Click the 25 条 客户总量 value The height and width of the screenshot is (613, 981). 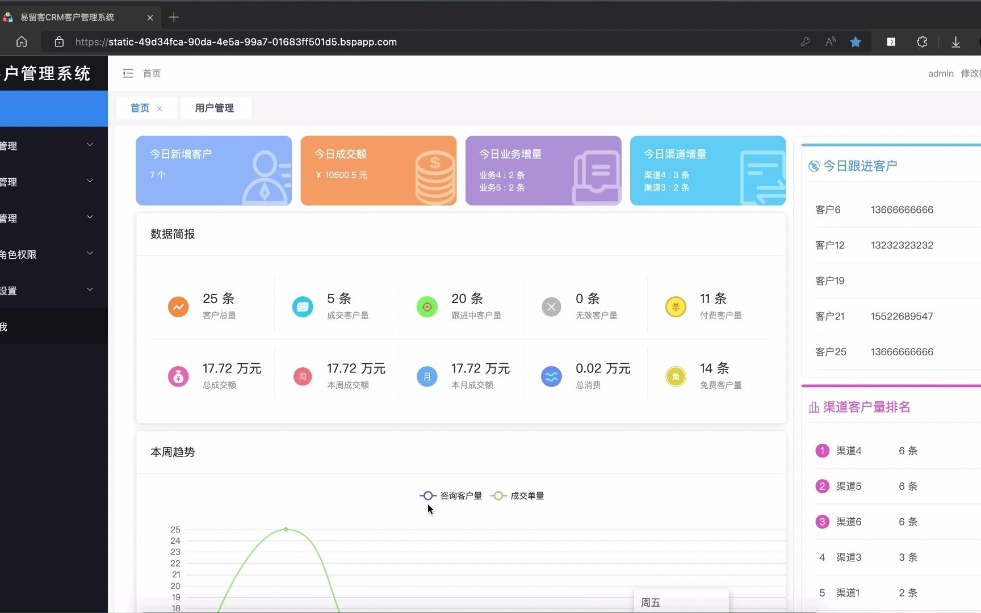coord(219,299)
